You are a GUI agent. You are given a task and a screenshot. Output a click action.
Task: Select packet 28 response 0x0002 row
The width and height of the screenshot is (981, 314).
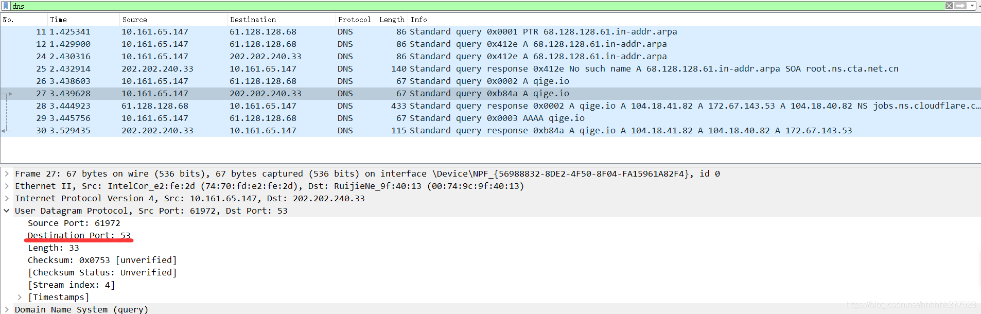(x=490, y=106)
